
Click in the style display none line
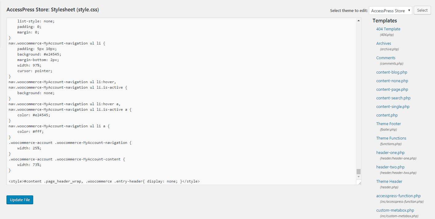click(x=104, y=181)
